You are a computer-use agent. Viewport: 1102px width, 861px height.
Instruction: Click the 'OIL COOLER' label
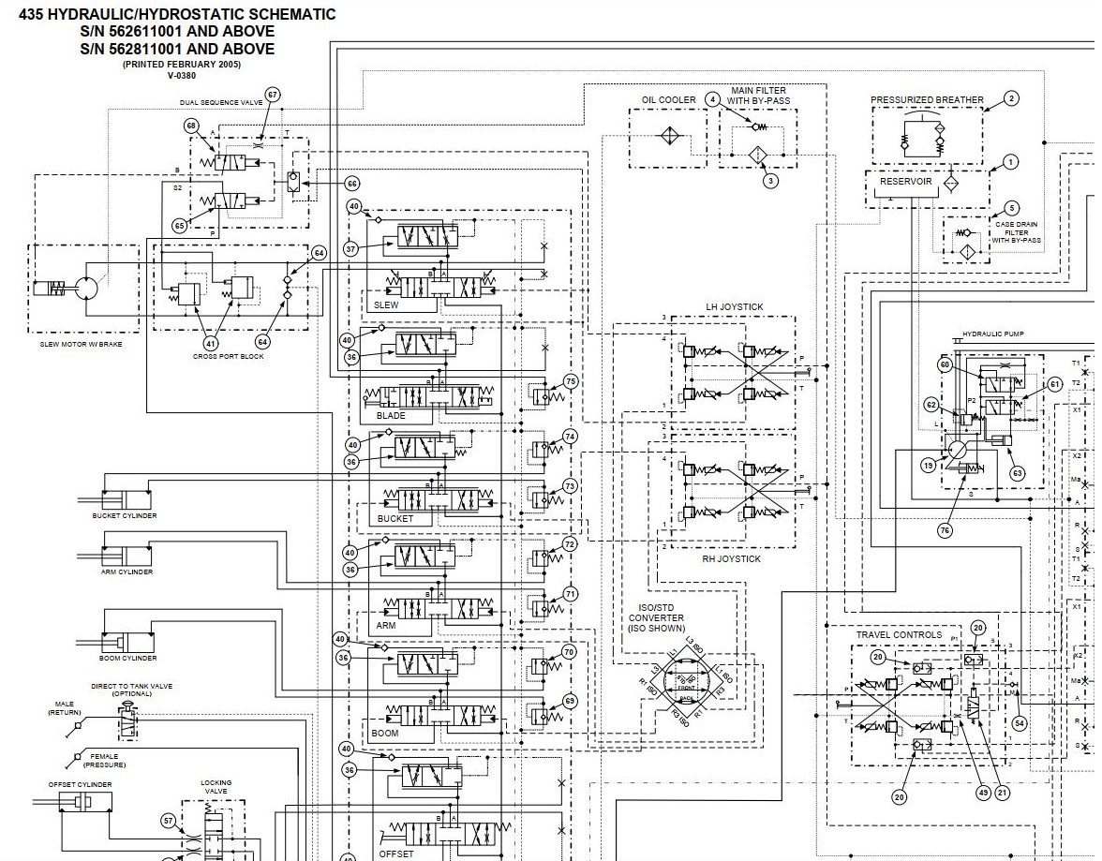(668, 100)
